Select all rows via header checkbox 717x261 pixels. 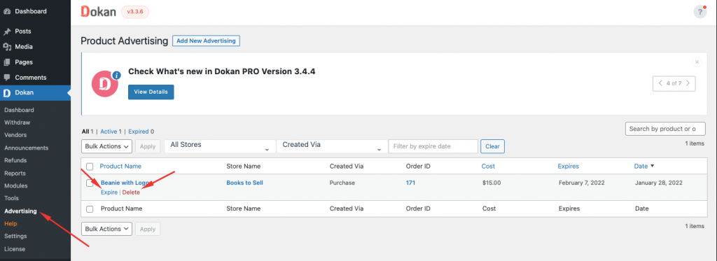pos(90,167)
